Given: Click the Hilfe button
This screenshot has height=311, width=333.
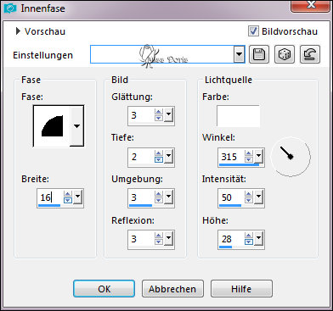Looking at the screenshot, I should pos(241,289).
